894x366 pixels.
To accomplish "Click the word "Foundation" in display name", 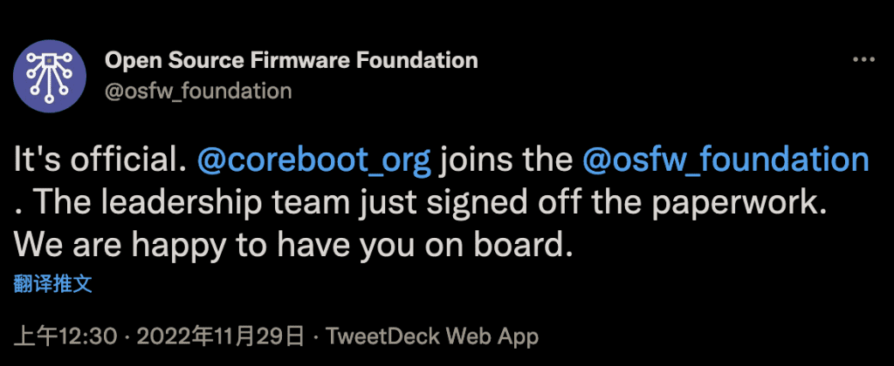I will click(x=417, y=61).
